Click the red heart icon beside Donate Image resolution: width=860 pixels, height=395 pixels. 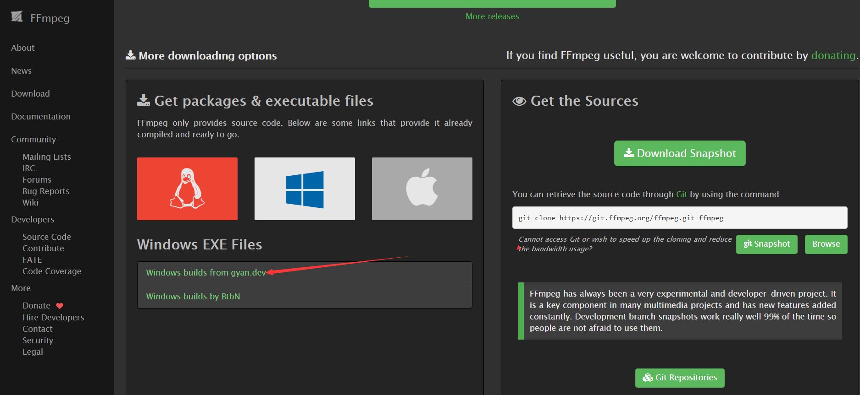60,306
